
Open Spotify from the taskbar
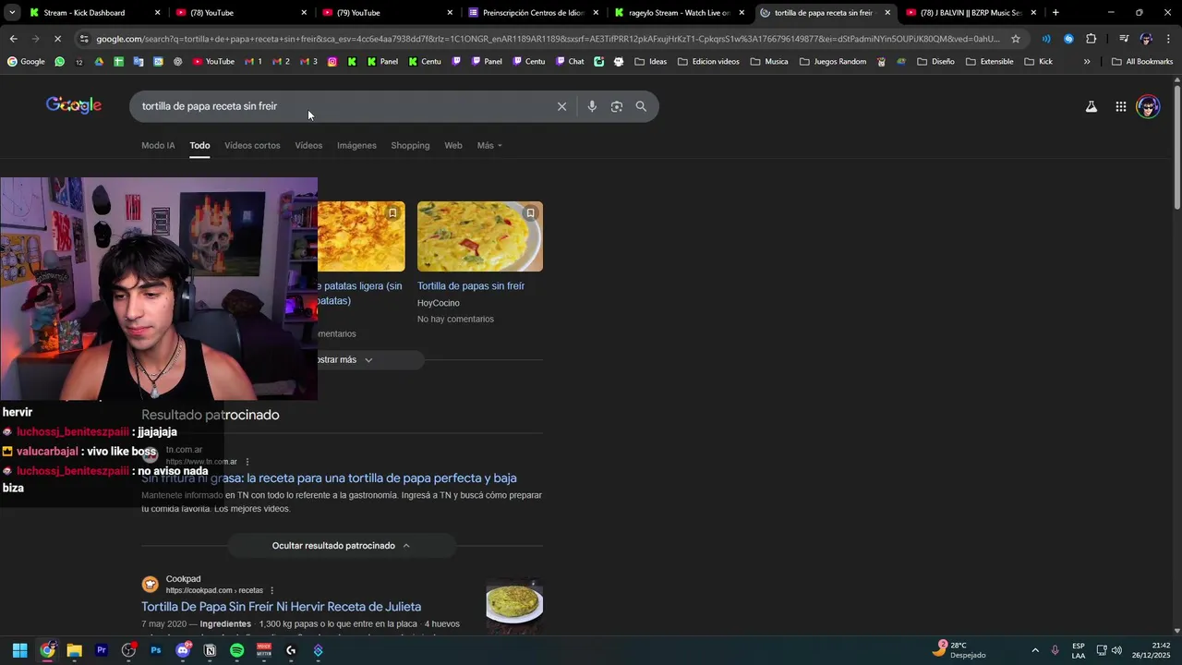[x=237, y=650]
